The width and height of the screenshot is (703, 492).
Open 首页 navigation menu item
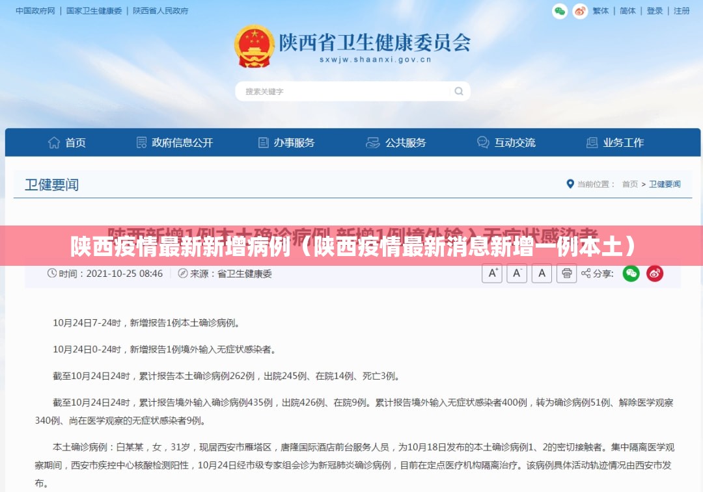(76, 143)
